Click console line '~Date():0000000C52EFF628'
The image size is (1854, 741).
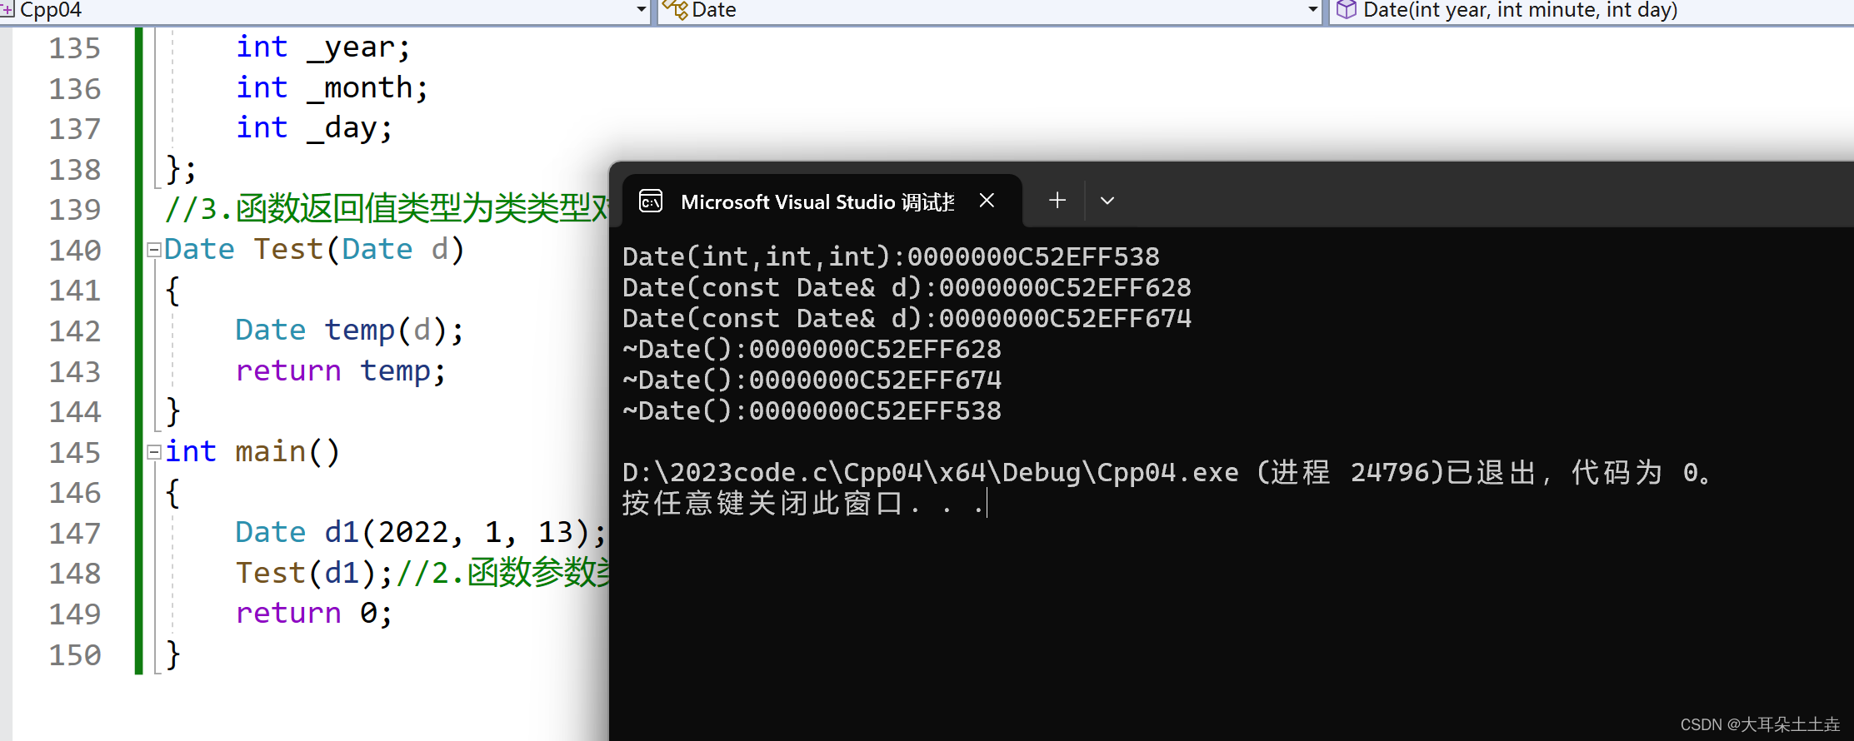(812, 349)
